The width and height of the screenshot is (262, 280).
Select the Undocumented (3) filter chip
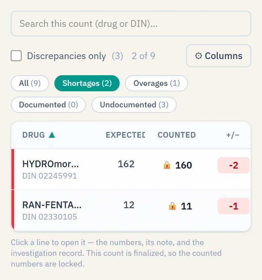click(x=134, y=105)
